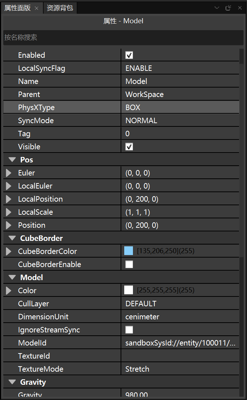
Task: Click the Name value field Model
Action: pos(180,81)
